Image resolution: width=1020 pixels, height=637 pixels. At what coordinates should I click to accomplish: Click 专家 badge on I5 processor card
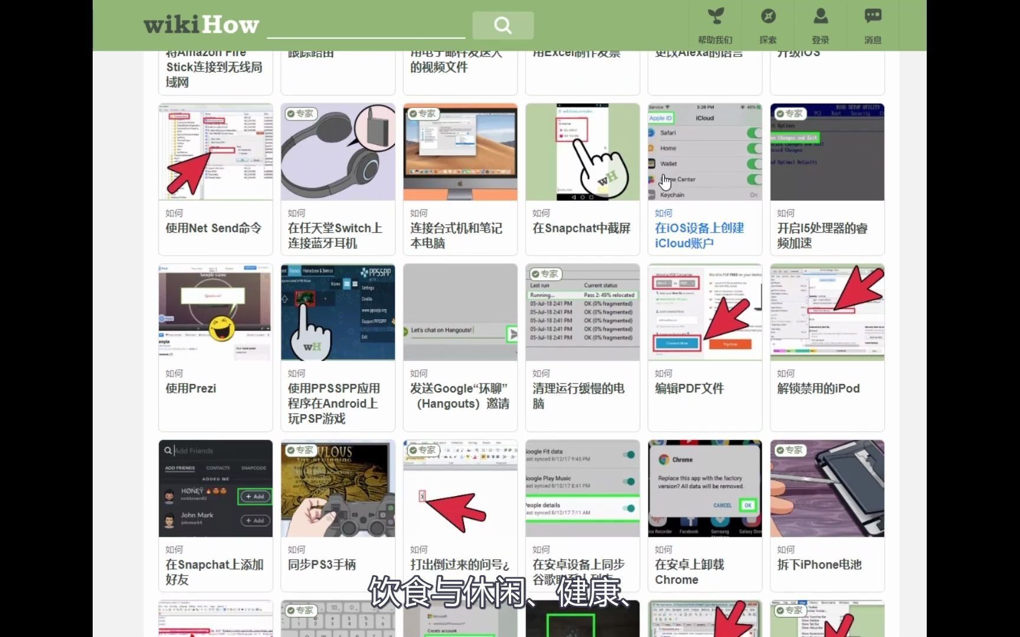789,113
